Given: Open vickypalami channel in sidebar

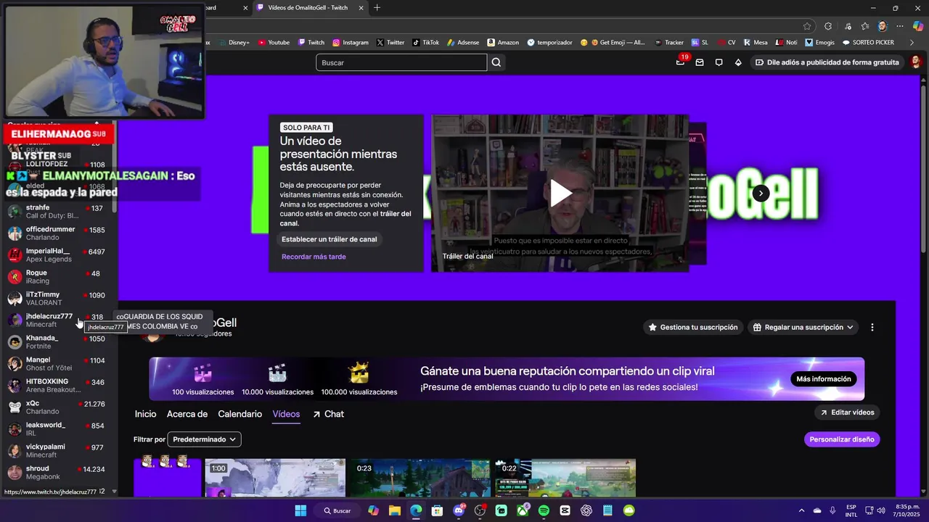Looking at the screenshot, I should click(x=58, y=451).
